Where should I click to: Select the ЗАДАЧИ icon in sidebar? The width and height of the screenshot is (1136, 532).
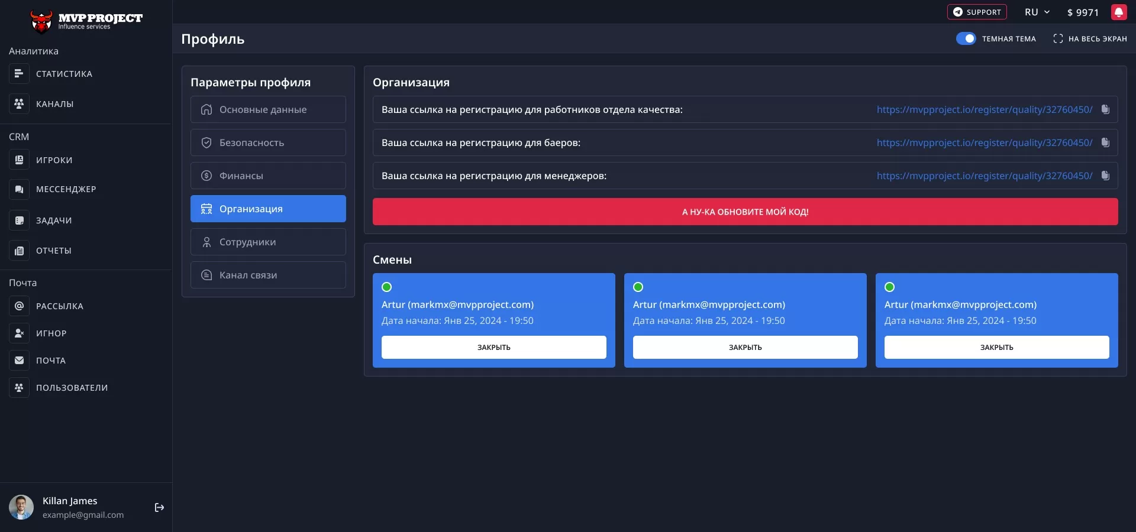point(19,220)
